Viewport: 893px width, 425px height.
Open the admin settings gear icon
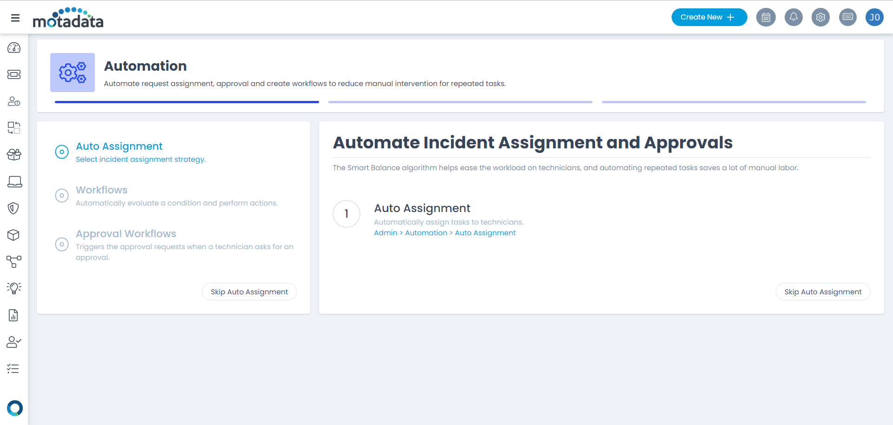[820, 17]
